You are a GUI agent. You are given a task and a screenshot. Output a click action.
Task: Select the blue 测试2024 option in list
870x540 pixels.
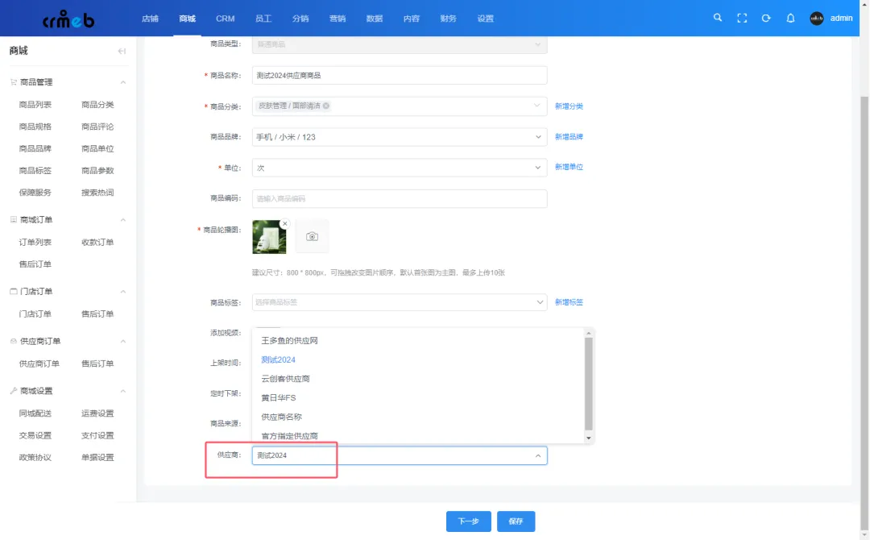pyautogui.click(x=278, y=359)
